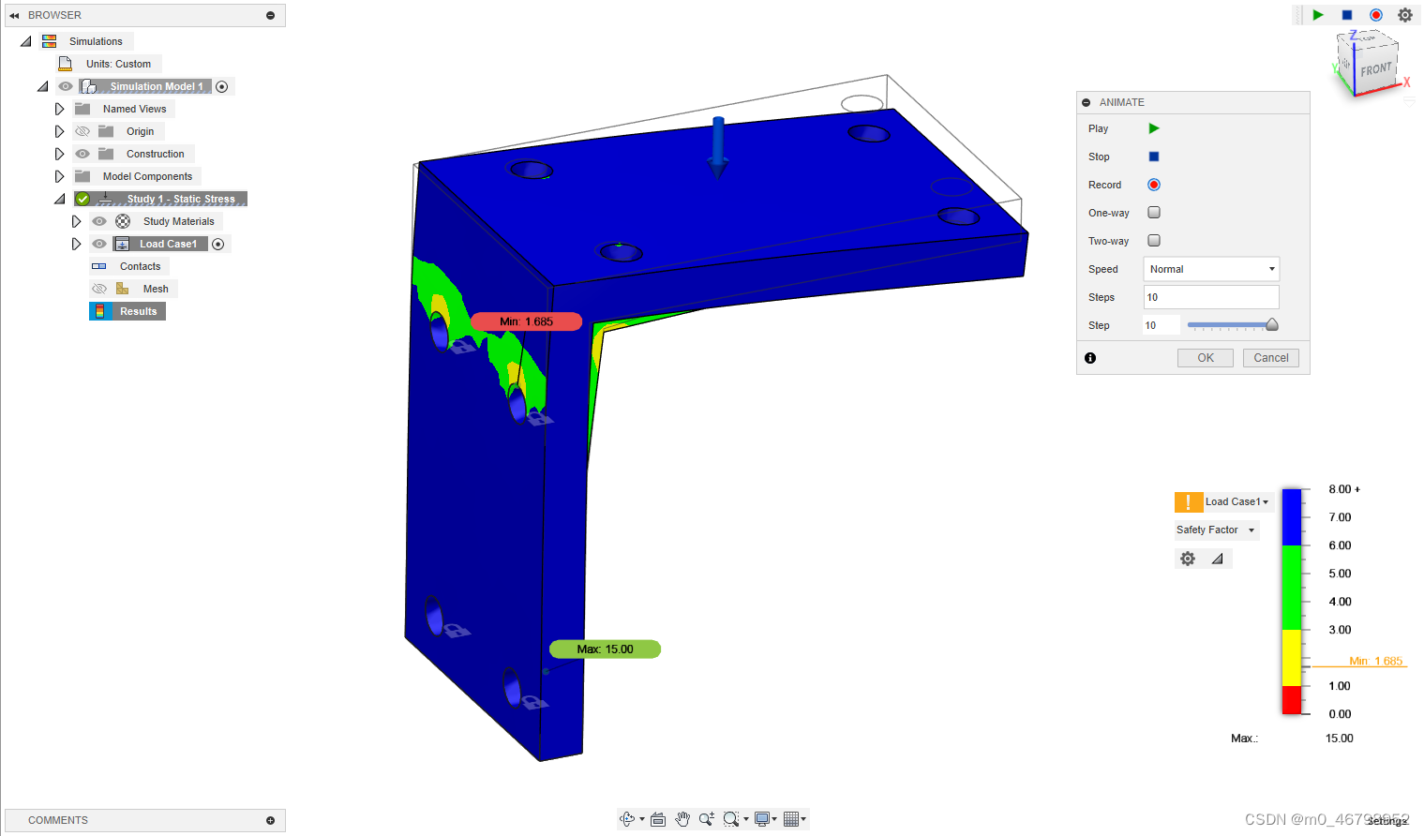Expand the Named Views tree item

click(x=59, y=108)
